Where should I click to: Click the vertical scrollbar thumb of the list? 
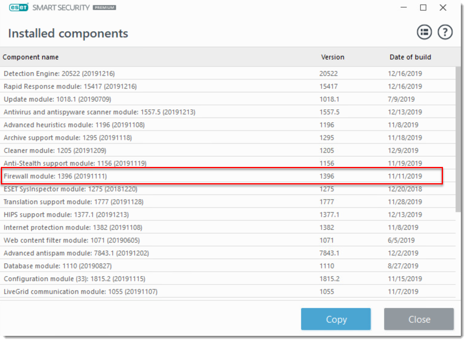pyautogui.click(x=458, y=139)
